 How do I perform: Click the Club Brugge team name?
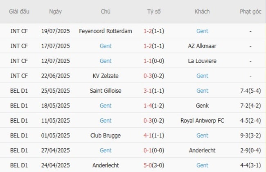tap(106, 135)
